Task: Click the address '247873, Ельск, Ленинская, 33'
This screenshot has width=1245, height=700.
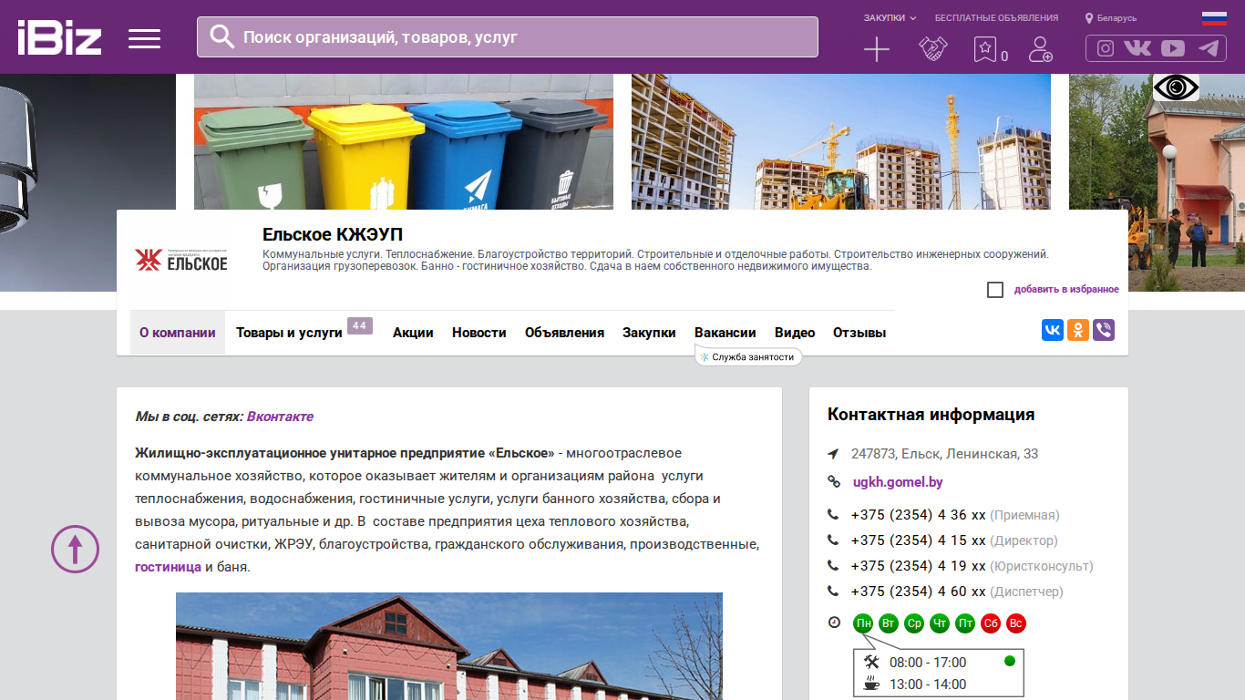Action: tap(944, 454)
